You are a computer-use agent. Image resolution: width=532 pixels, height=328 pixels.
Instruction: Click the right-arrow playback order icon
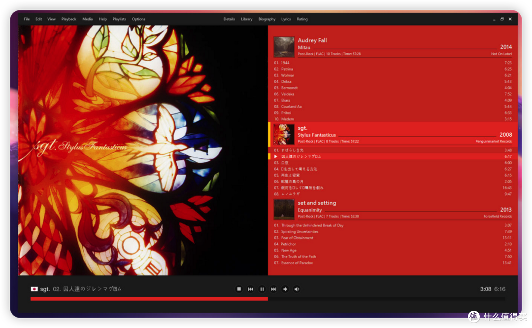pyautogui.click(x=285, y=289)
